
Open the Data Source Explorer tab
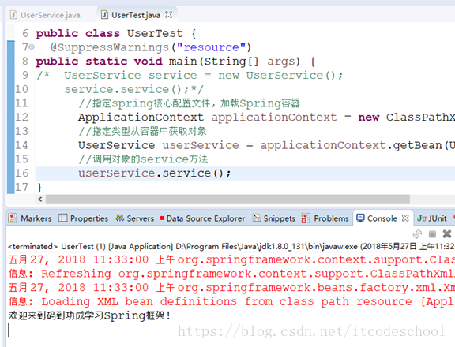(x=203, y=218)
